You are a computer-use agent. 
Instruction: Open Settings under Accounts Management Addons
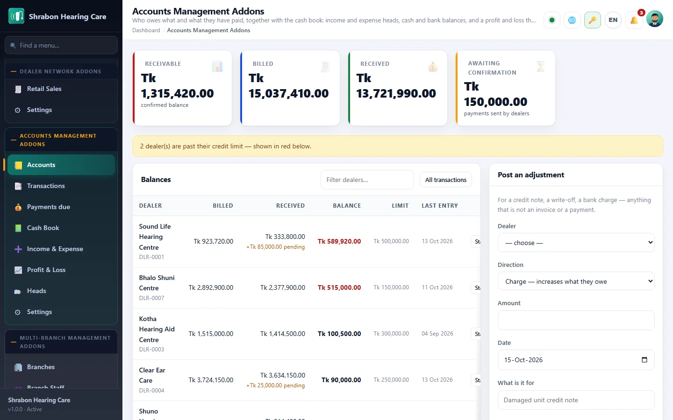click(61, 312)
